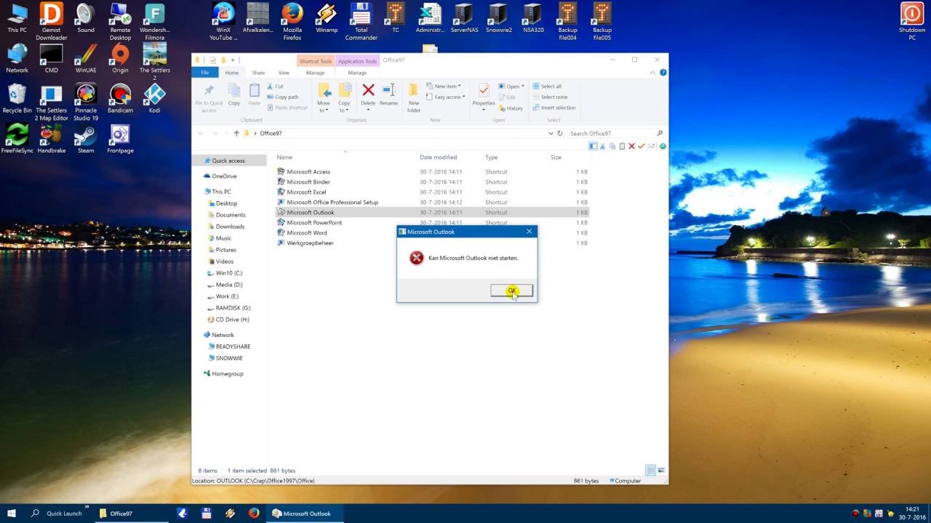Screen dimensions: 931x523
Task: Open Recycle Bin desktop icon
Action: pyautogui.click(x=17, y=98)
